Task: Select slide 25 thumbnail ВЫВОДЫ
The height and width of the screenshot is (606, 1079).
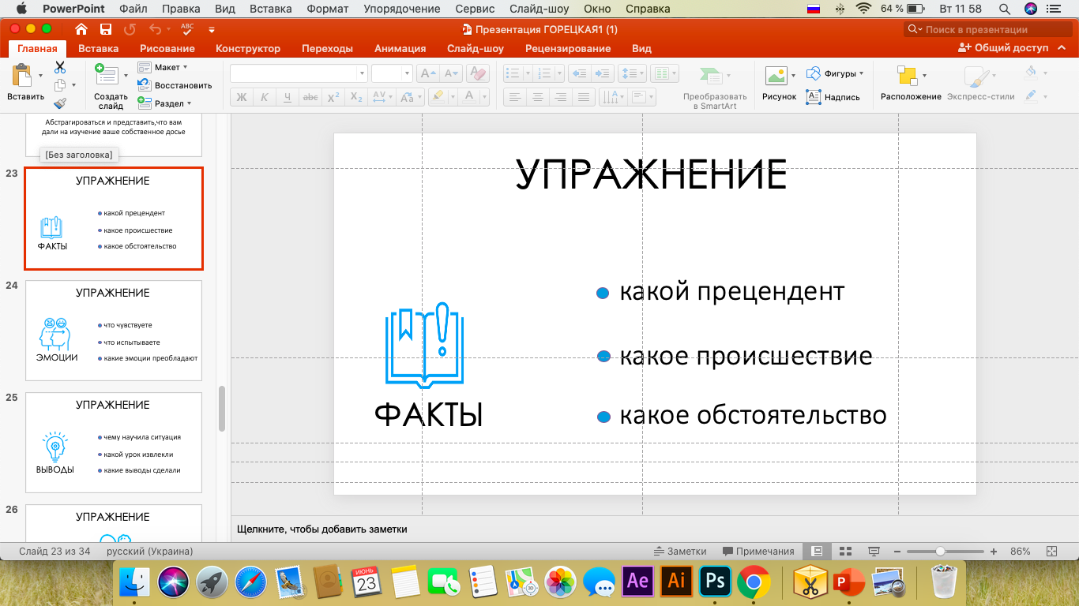Action: pyautogui.click(x=114, y=443)
